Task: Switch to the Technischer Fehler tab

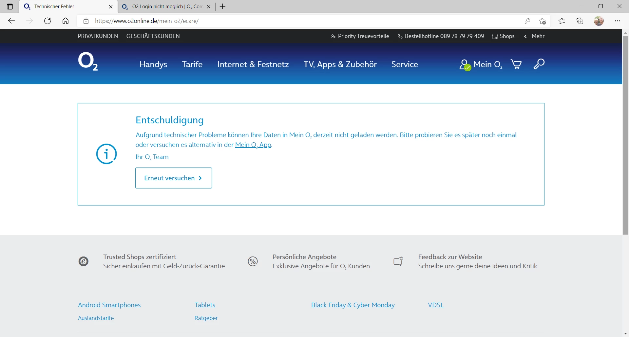Action: pos(68,7)
